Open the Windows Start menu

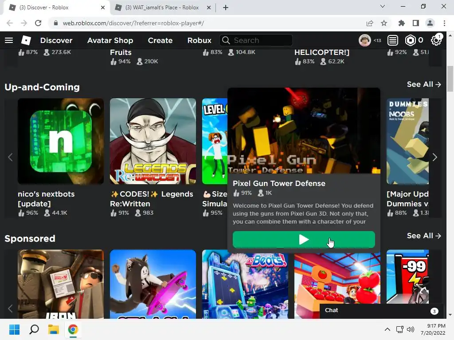[x=14, y=329]
